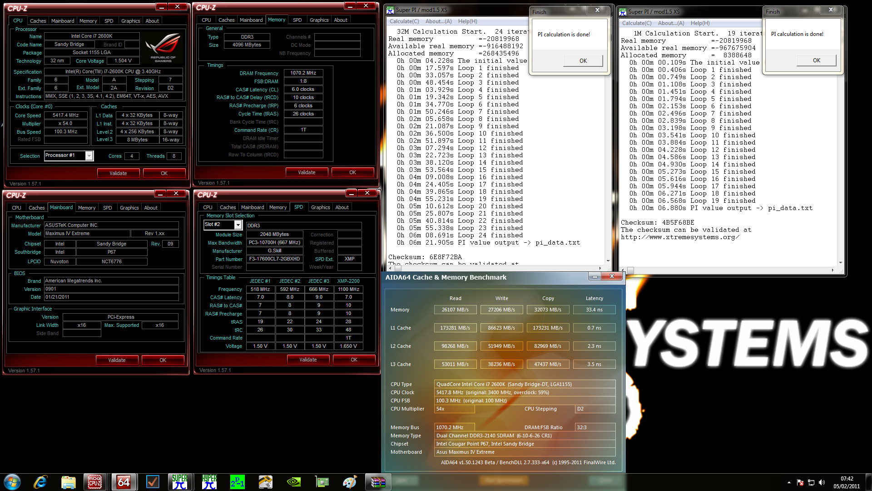Image resolution: width=872 pixels, height=491 pixels.
Task: Open CPU tab in CPU-Z SPD window
Action: pyautogui.click(x=208, y=207)
